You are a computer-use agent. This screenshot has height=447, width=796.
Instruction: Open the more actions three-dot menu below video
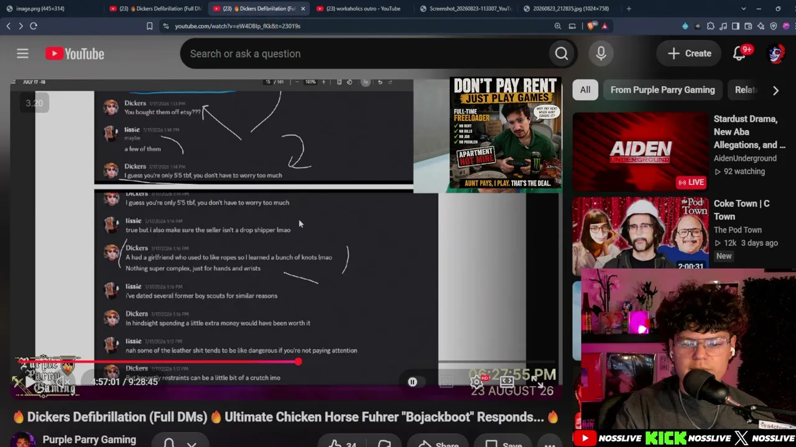pyautogui.click(x=550, y=443)
